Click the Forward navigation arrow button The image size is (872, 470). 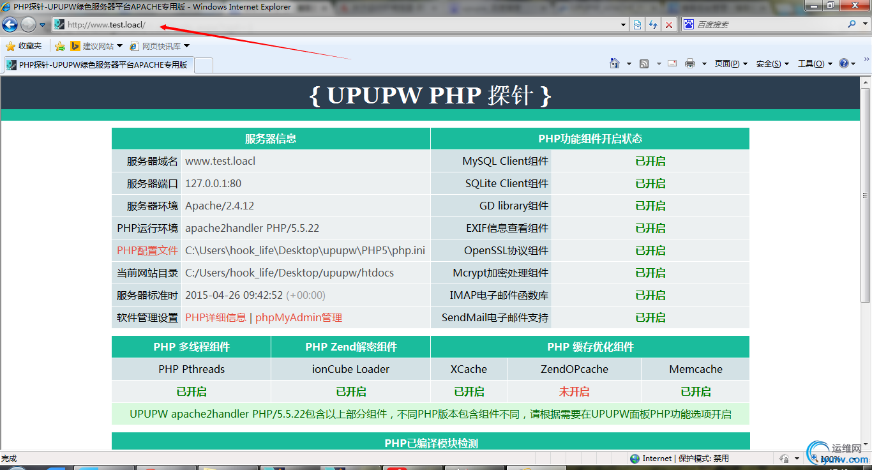point(28,25)
